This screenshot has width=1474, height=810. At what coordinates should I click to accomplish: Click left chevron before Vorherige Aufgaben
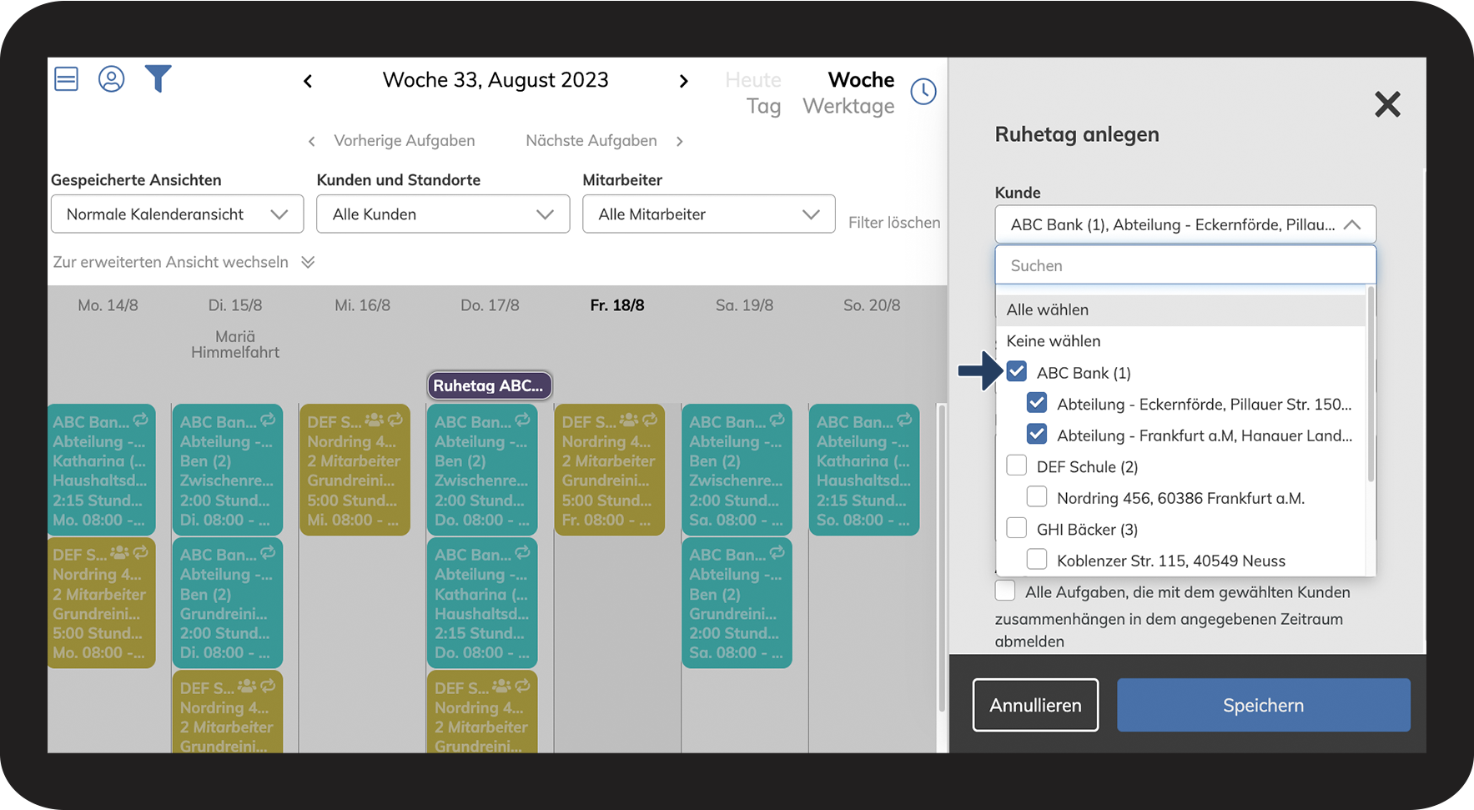[x=312, y=142]
